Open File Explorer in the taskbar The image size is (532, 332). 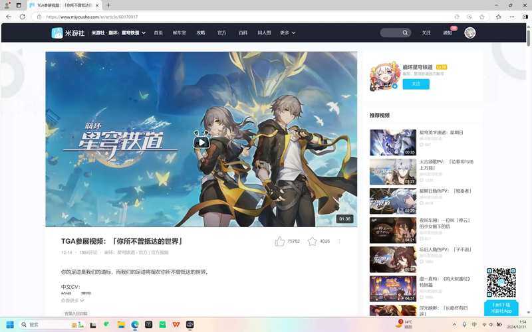(121, 325)
